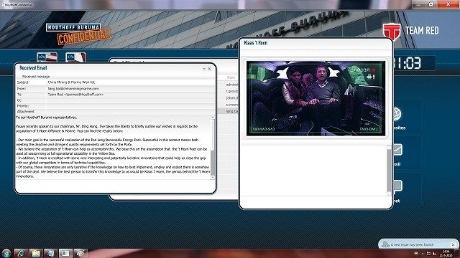Click the Klaas 't Hoen limo video
This screenshot has height=258, width=460.
click(316, 98)
